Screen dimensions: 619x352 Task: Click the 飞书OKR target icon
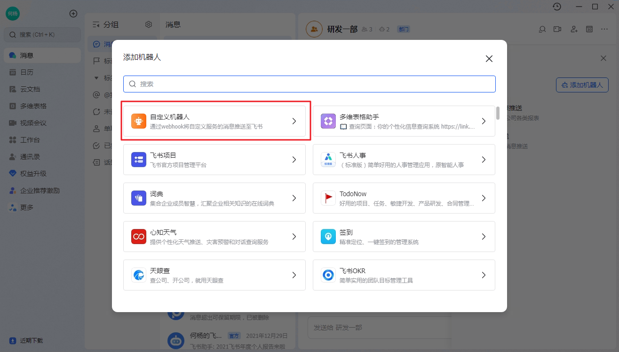tap(328, 275)
